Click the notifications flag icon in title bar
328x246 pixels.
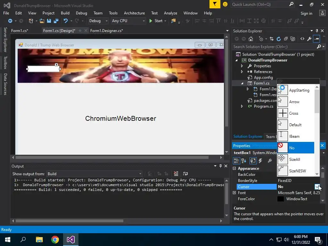click(x=215, y=4)
